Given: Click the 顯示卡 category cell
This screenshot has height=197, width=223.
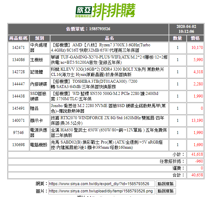Looking at the screenshot, I should click(40, 120).
